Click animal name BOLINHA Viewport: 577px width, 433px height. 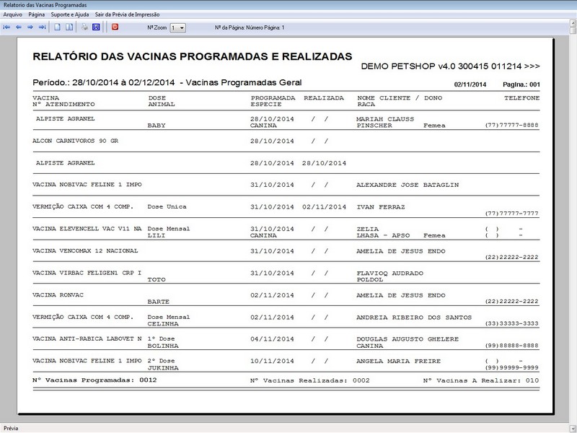[163, 346]
